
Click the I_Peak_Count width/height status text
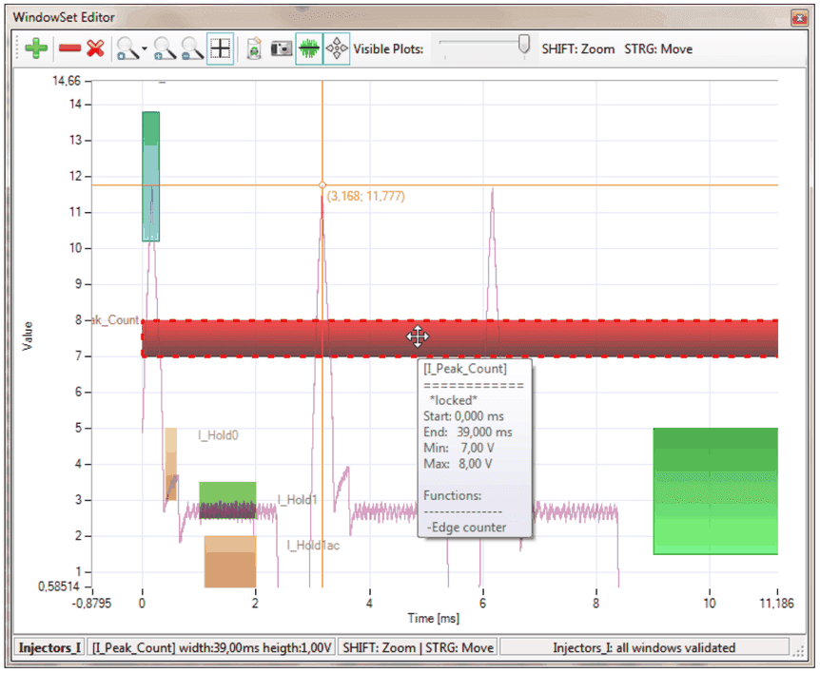click(x=212, y=648)
